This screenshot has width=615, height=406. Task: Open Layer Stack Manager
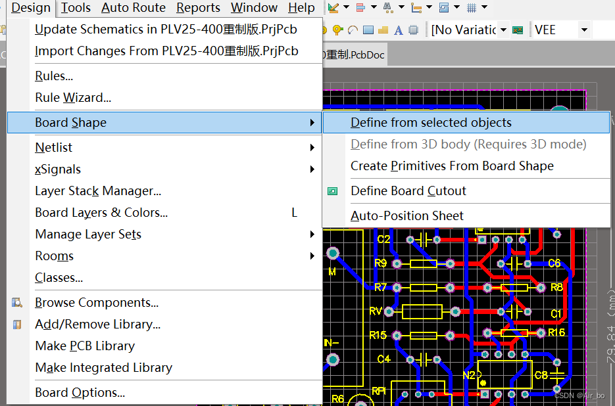coord(98,191)
